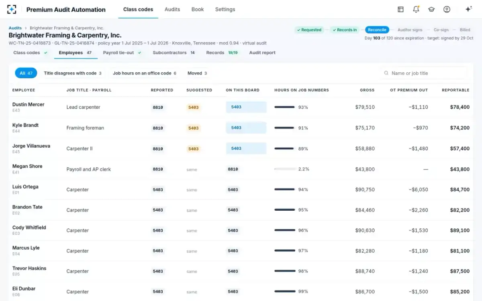Viewport: 482px width, 301px height.
Task: Click the gross amount $79,510
Action: [x=365, y=107]
